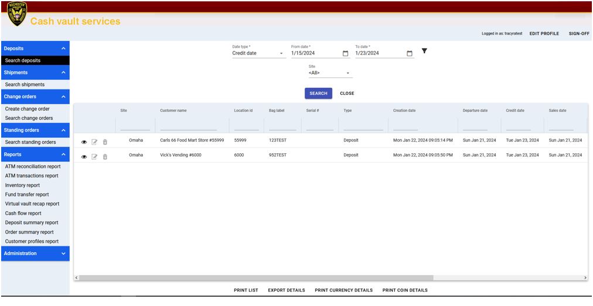Open the From date calendar picker
This screenshot has width=593, height=306.
[345, 54]
